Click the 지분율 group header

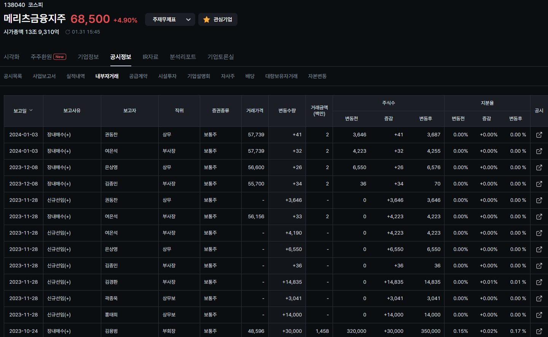pos(487,103)
